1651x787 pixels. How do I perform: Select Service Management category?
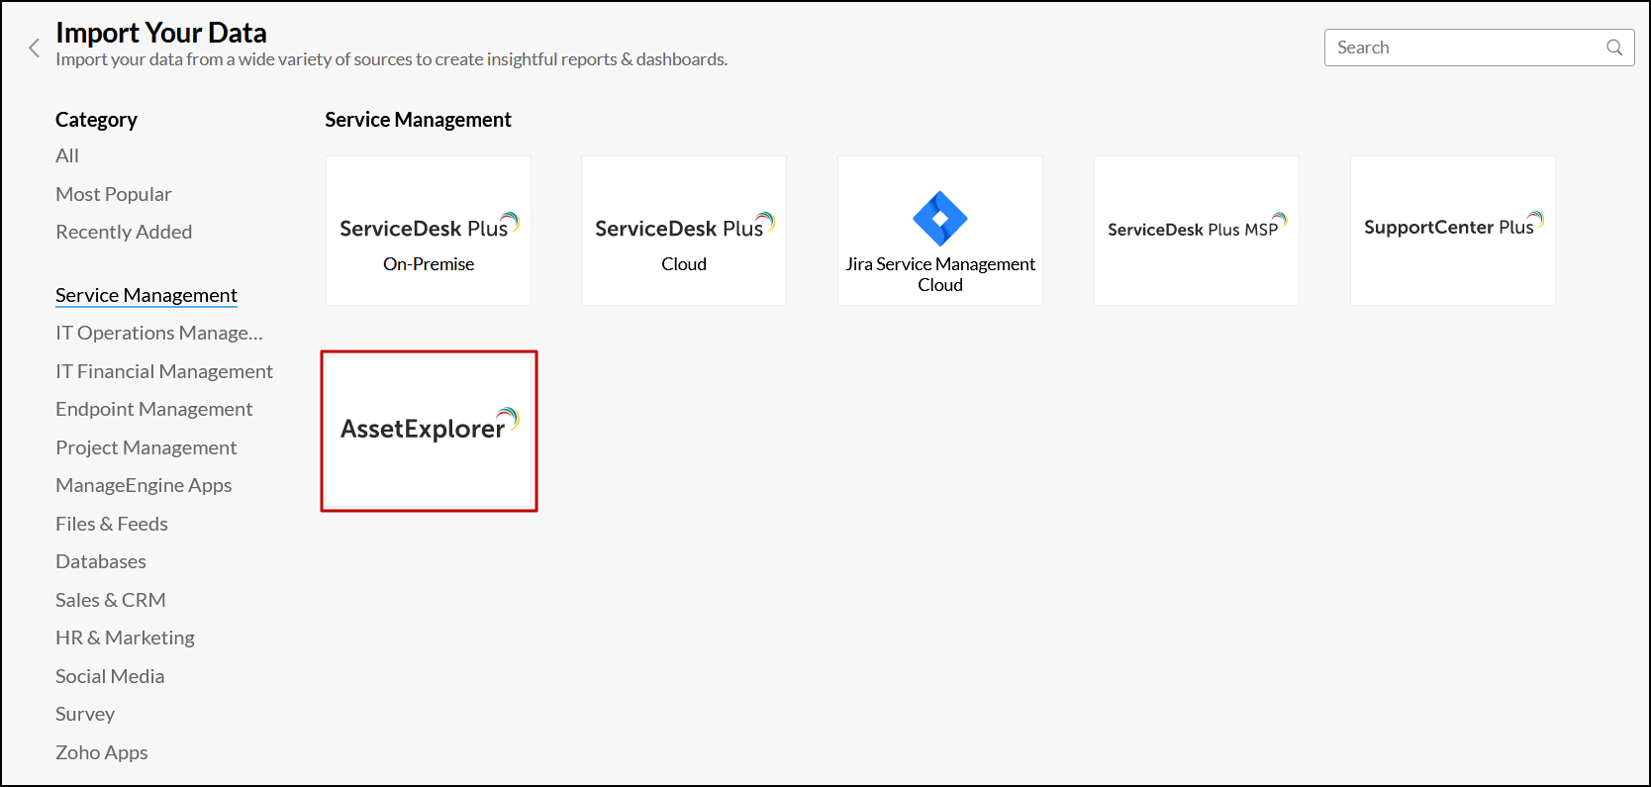click(x=146, y=295)
